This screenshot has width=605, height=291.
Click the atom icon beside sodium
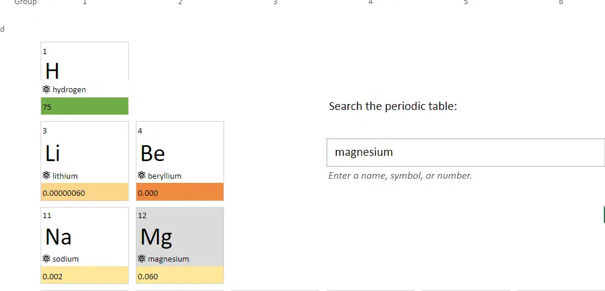[x=46, y=259]
